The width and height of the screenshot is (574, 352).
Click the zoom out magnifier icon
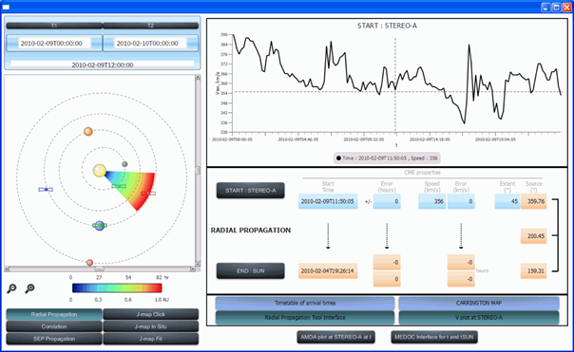11,288
